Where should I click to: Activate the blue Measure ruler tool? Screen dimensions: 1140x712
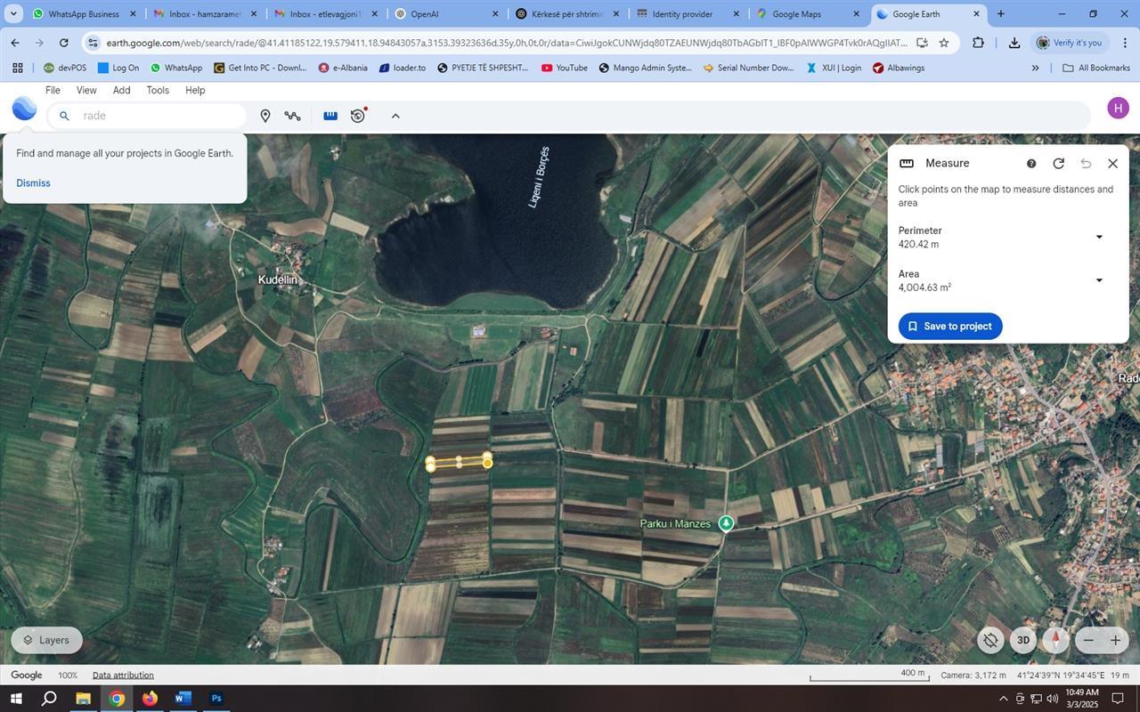point(330,116)
